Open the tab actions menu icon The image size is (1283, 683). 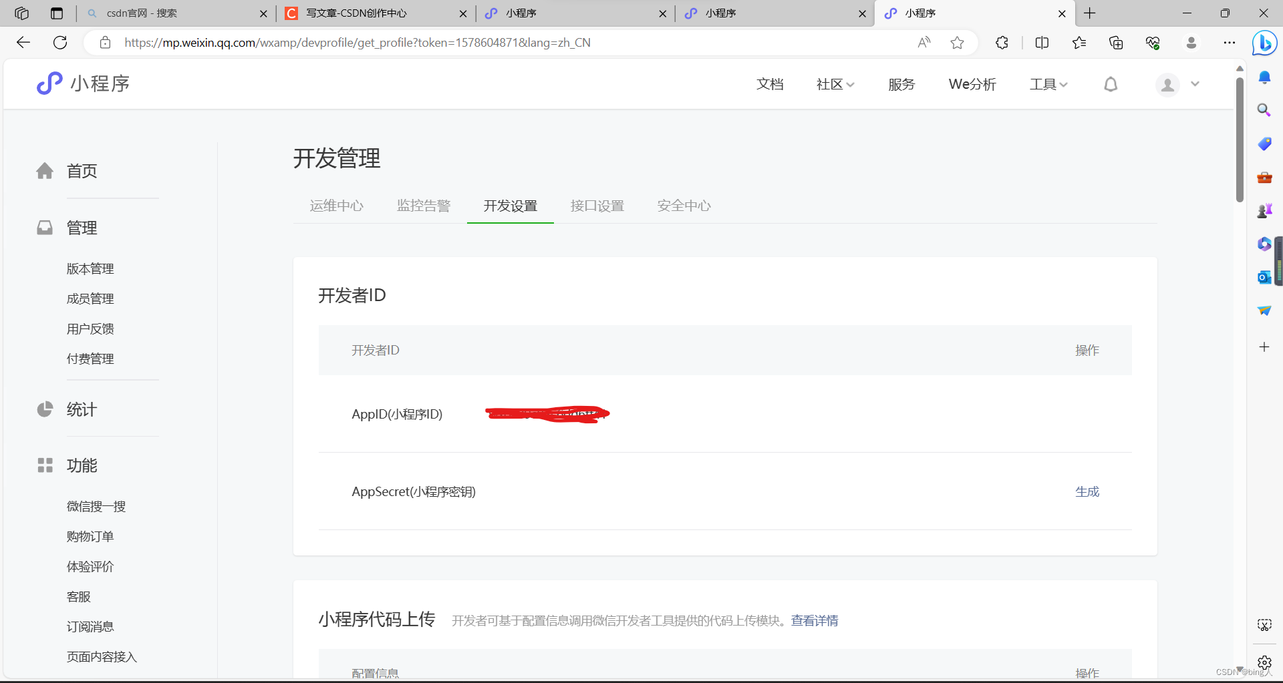point(57,13)
